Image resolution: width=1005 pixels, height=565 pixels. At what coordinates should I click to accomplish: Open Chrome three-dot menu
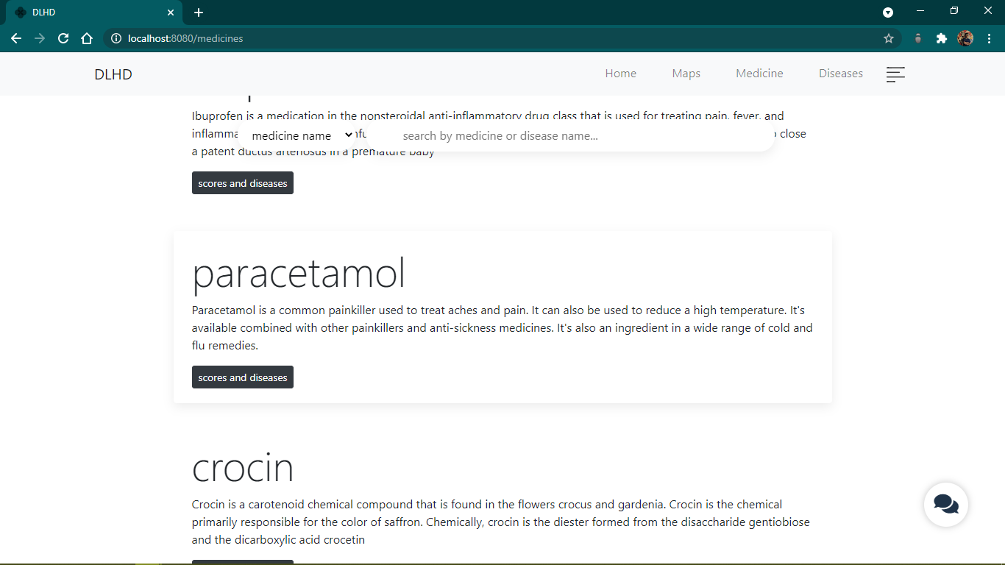pyautogui.click(x=989, y=38)
